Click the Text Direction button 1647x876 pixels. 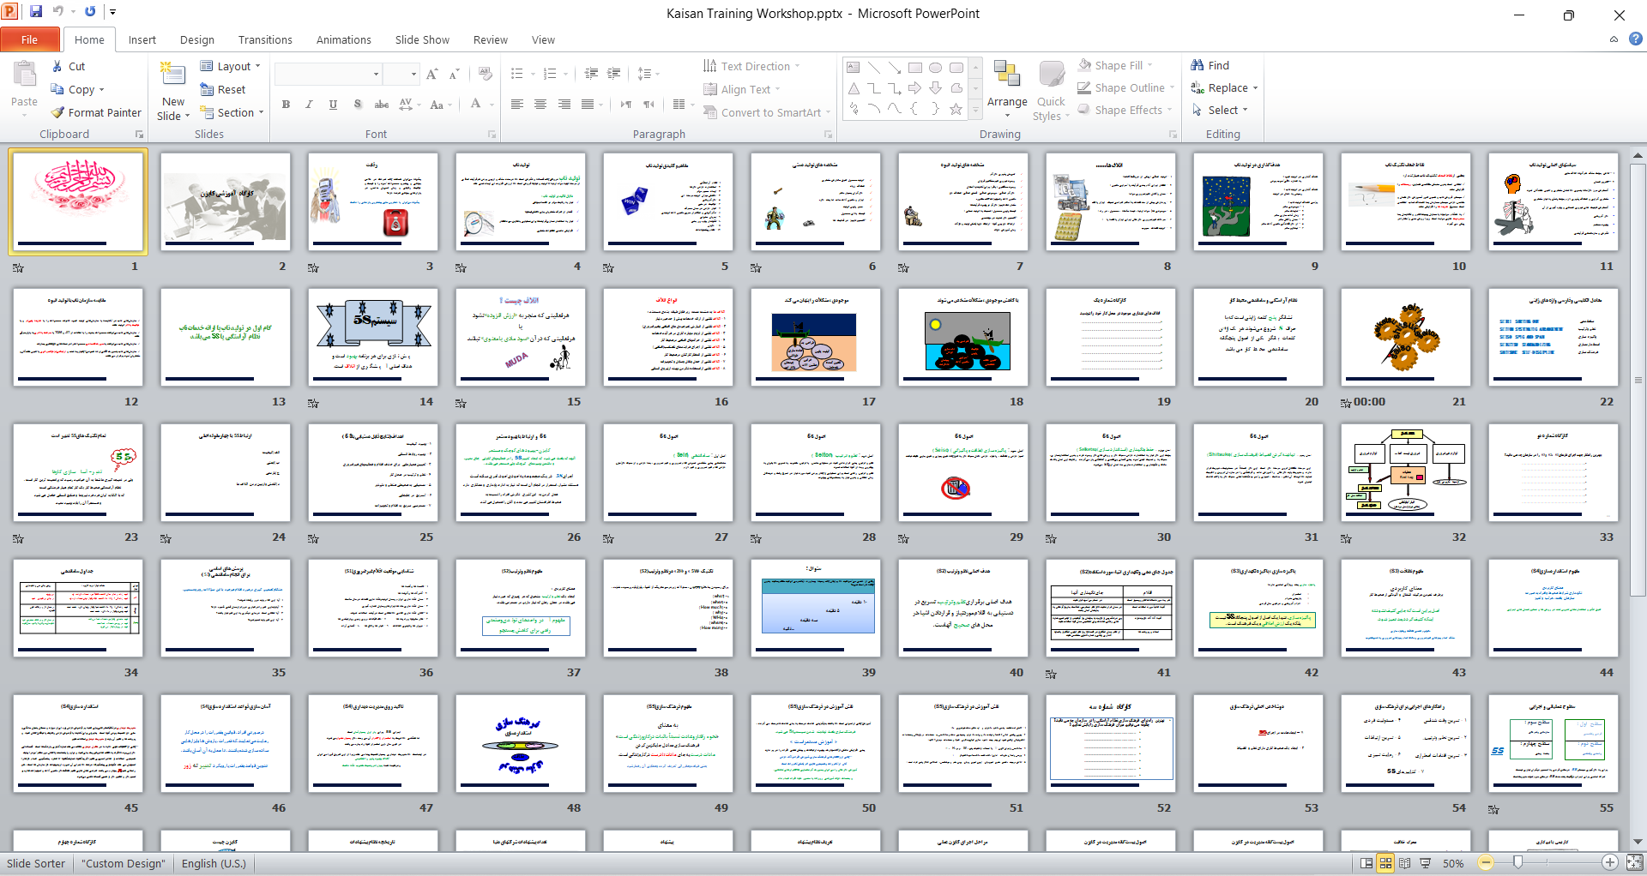pyautogui.click(x=751, y=66)
